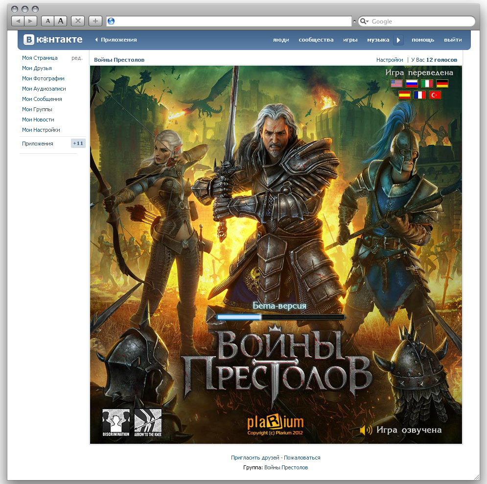Toggle game sound via speaker icon
This screenshot has height=484, width=487.
click(x=366, y=430)
